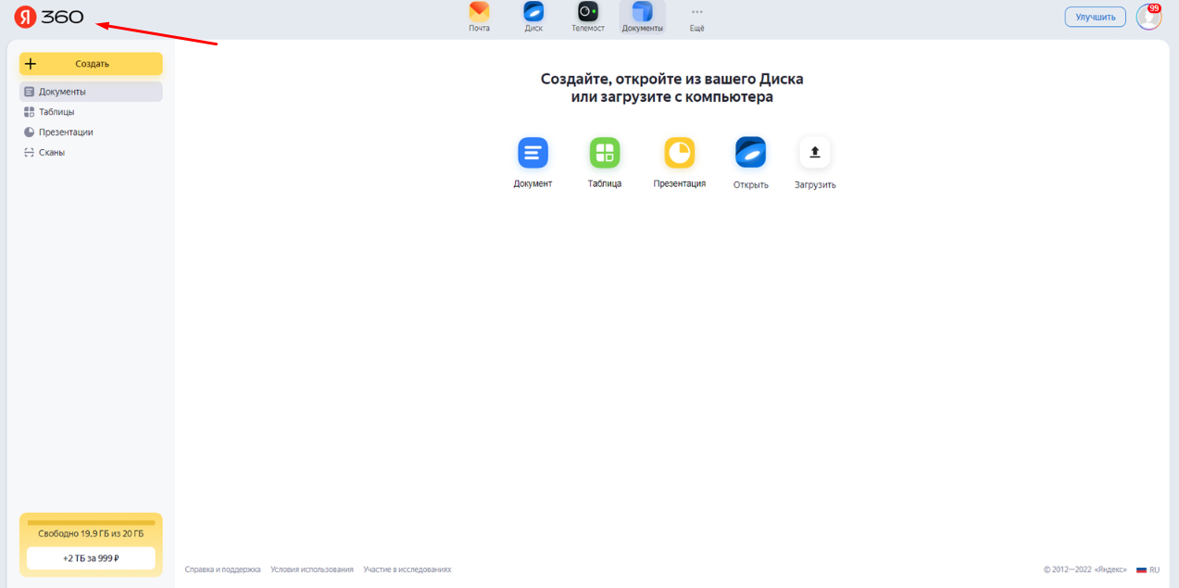This screenshot has width=1179, height=588.
Task: Click the Открыть from Disk icon
Action: pos(750,153)
